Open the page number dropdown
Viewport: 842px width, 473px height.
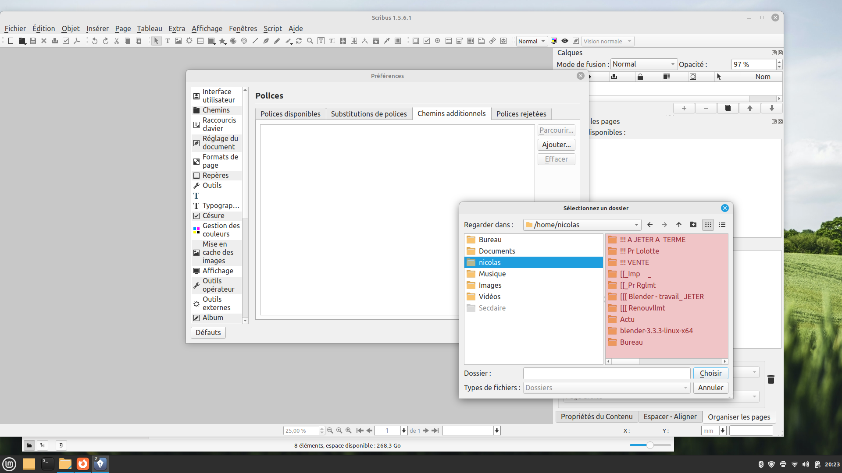404,431
